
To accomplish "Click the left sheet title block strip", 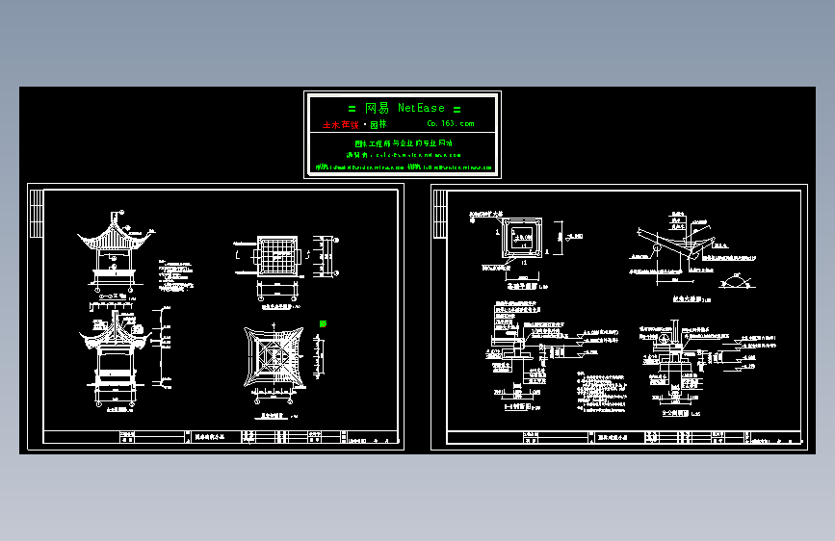I will coord(221,437).
